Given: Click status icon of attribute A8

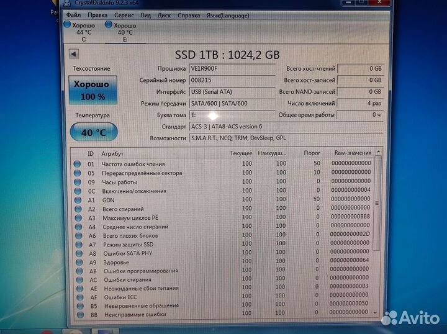Looking at the screenshot, I should [x=79, y=254].
